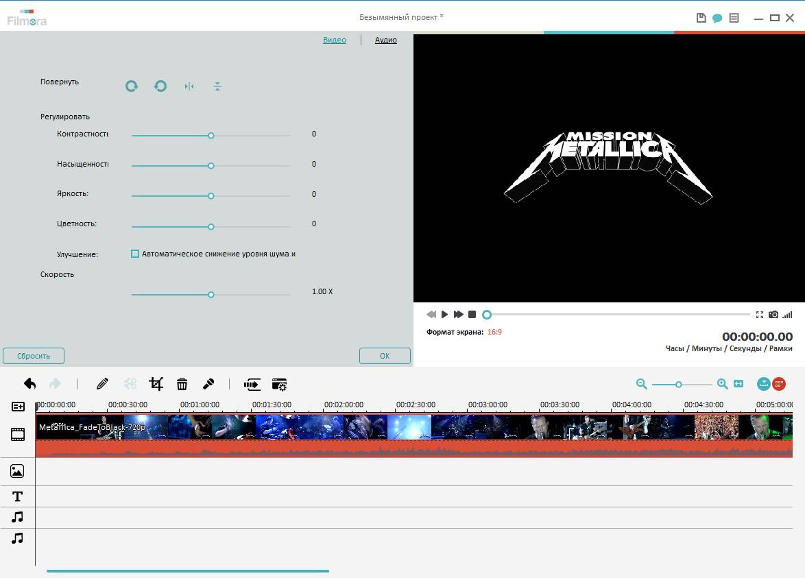Play the preview video

(444, 314)
